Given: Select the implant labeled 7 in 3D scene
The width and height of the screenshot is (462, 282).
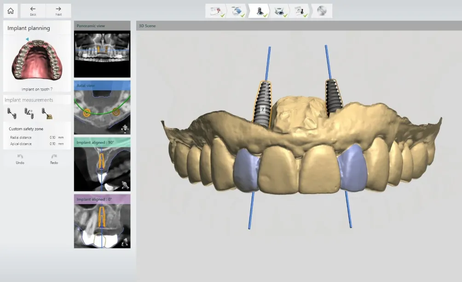Looking at the screenshot, I should point(262,105).
